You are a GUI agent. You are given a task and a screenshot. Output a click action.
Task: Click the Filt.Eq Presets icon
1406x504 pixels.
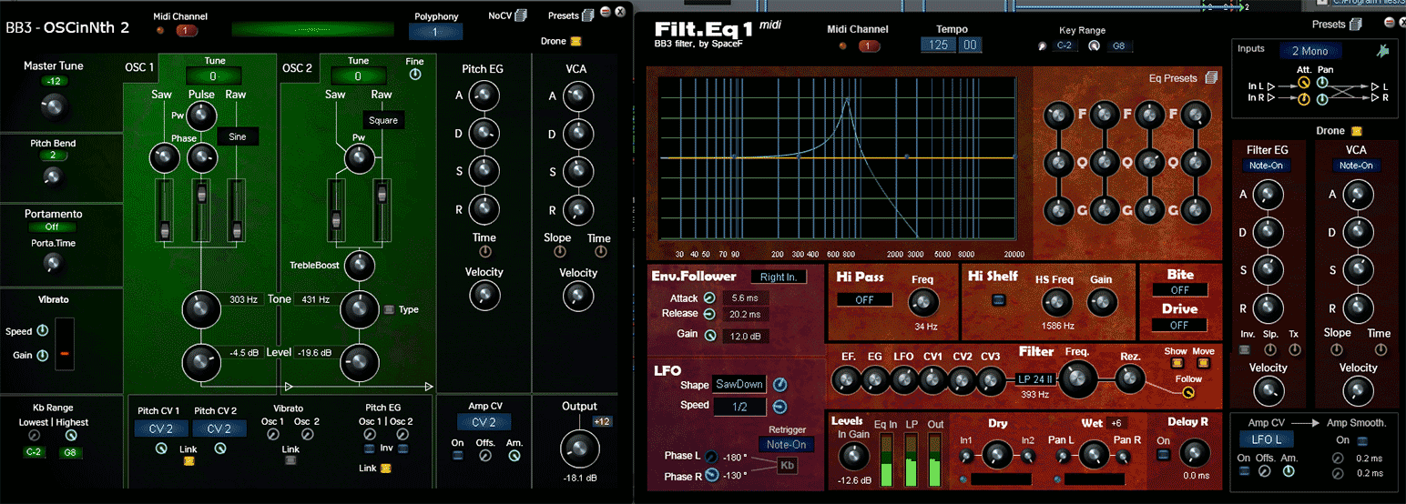click(1356, 25)
